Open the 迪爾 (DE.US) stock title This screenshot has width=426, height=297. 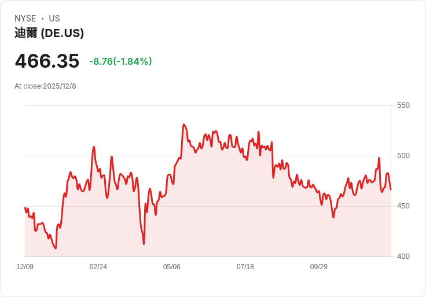(49, 33)
